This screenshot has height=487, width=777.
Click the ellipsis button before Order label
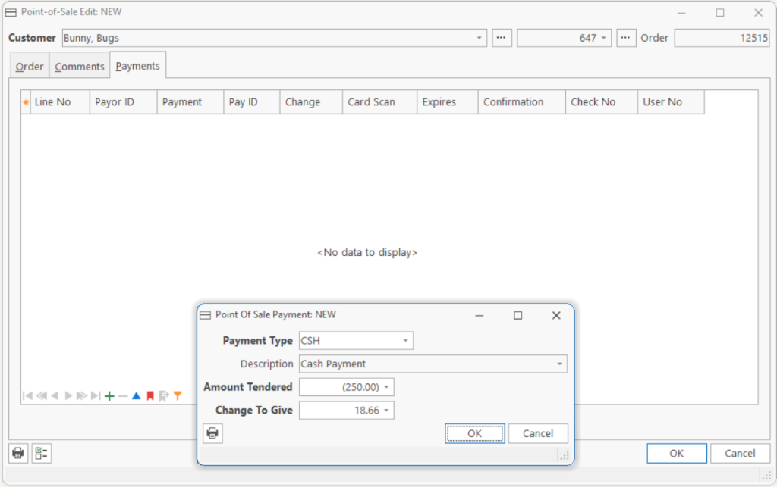[x=626, y=38]
